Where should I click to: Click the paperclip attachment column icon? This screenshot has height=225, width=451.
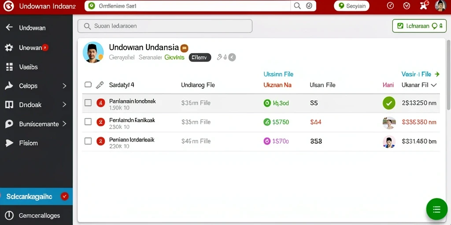[100, 85]
